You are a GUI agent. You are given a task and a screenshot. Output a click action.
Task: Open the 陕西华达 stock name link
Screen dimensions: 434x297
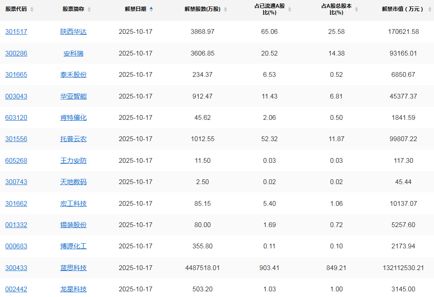pyautogui.click(x=73, y=32)
